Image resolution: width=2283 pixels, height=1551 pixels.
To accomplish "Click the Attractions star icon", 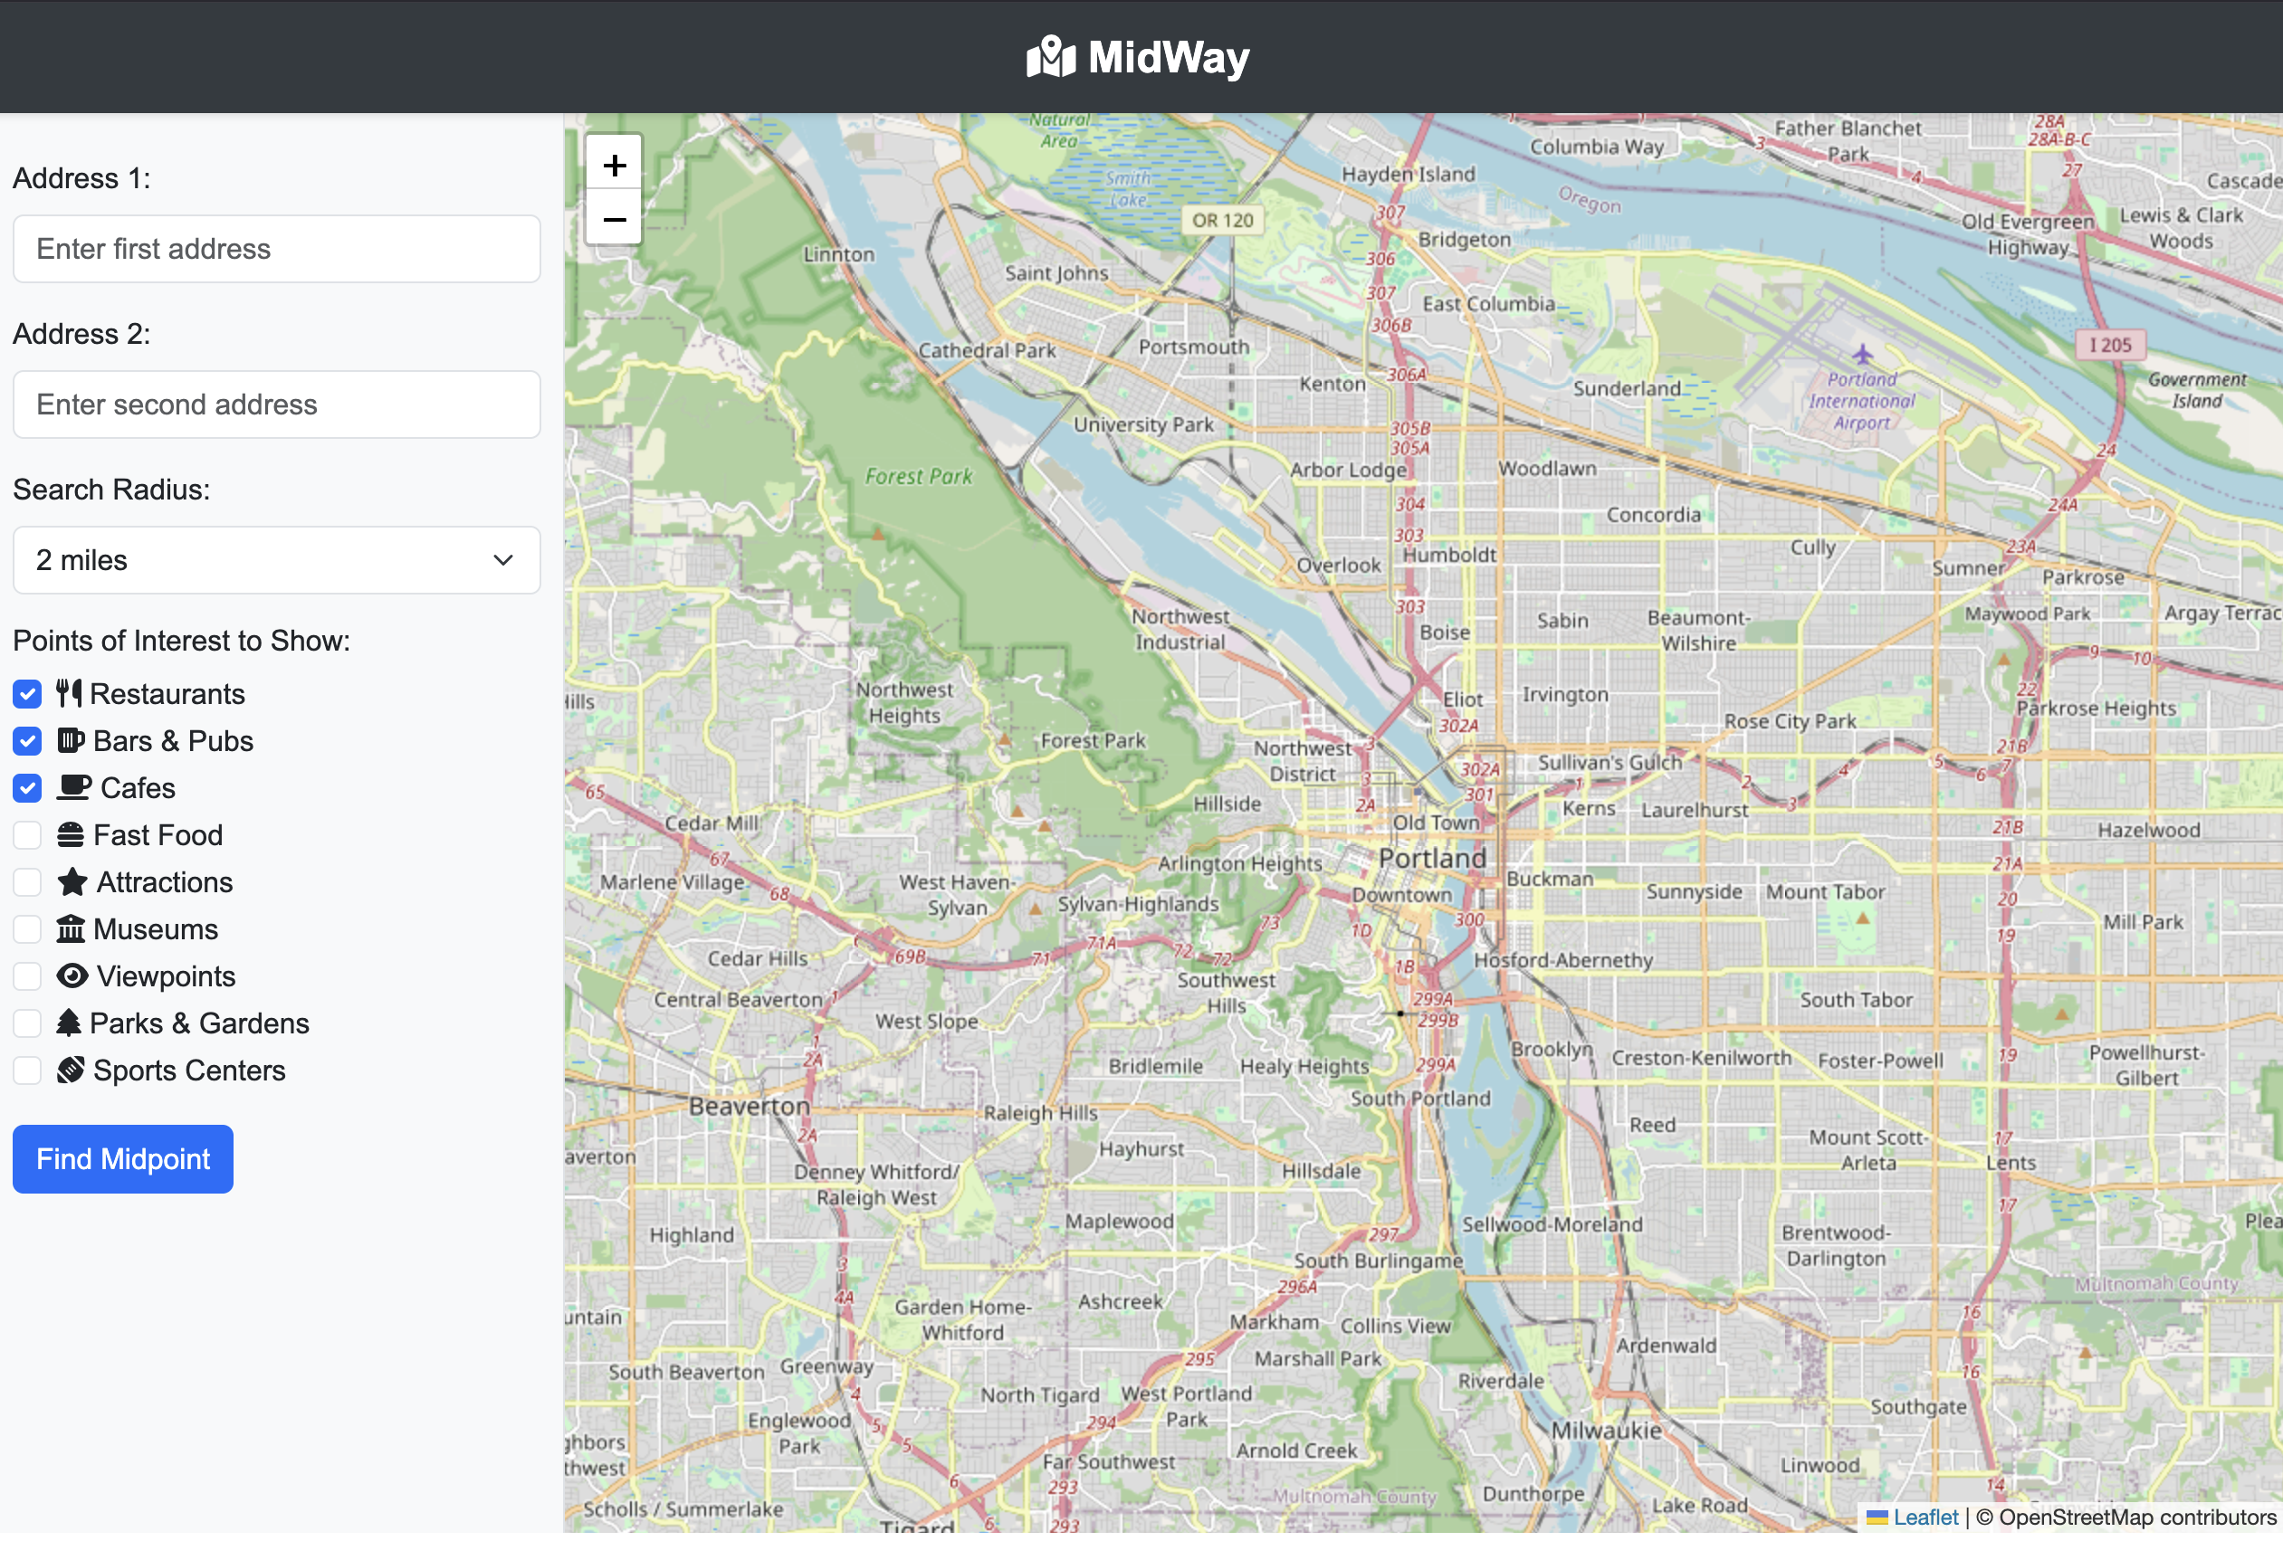I will click(70, 881).
